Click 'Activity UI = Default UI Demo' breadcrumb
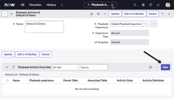The width and height of the screenshot is (174, 99). 22,74
